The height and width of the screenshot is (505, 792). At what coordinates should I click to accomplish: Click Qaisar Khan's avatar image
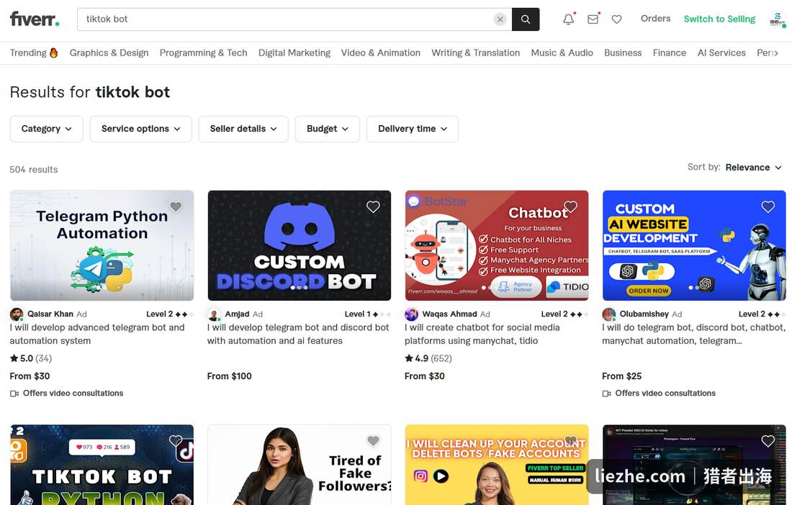coord(17,314)
